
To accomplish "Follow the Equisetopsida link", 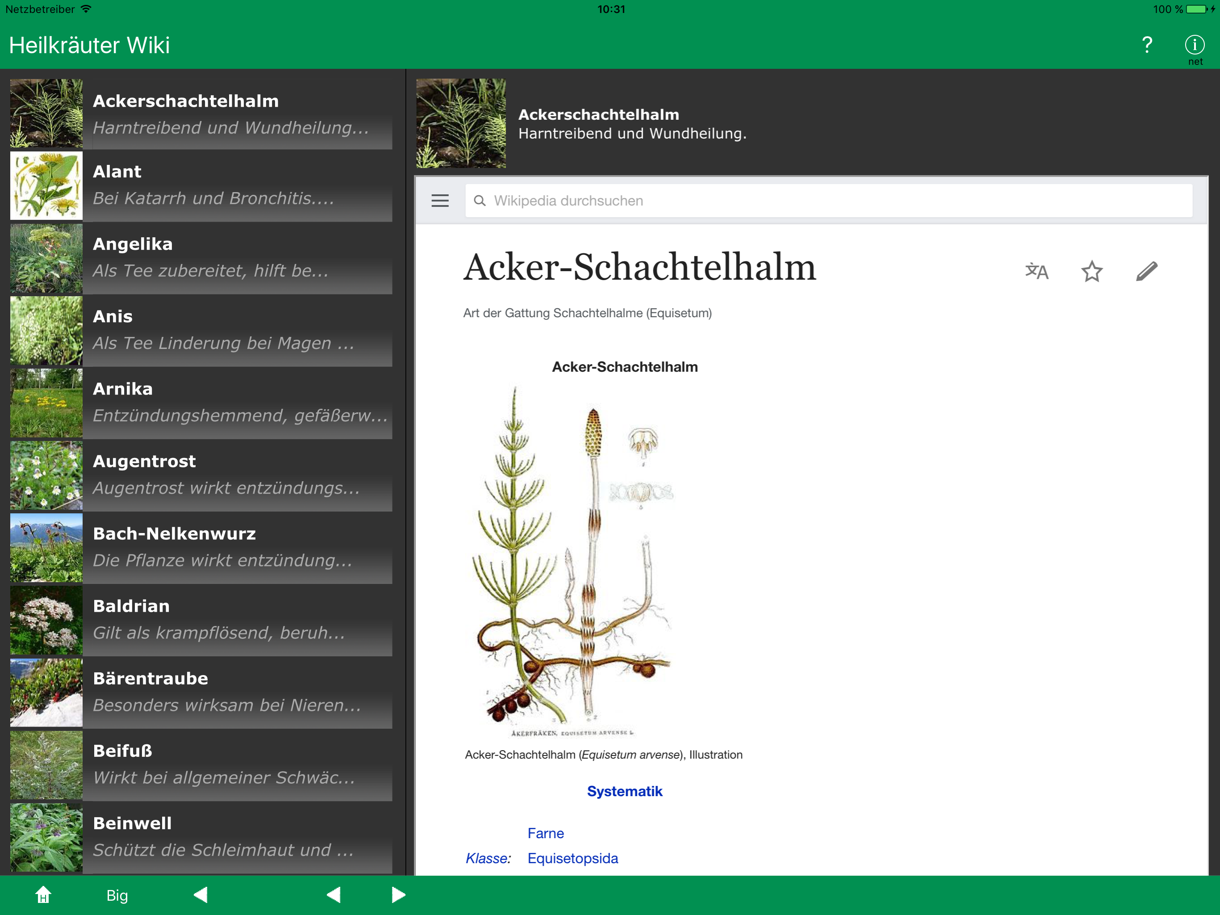I will 572,858.
